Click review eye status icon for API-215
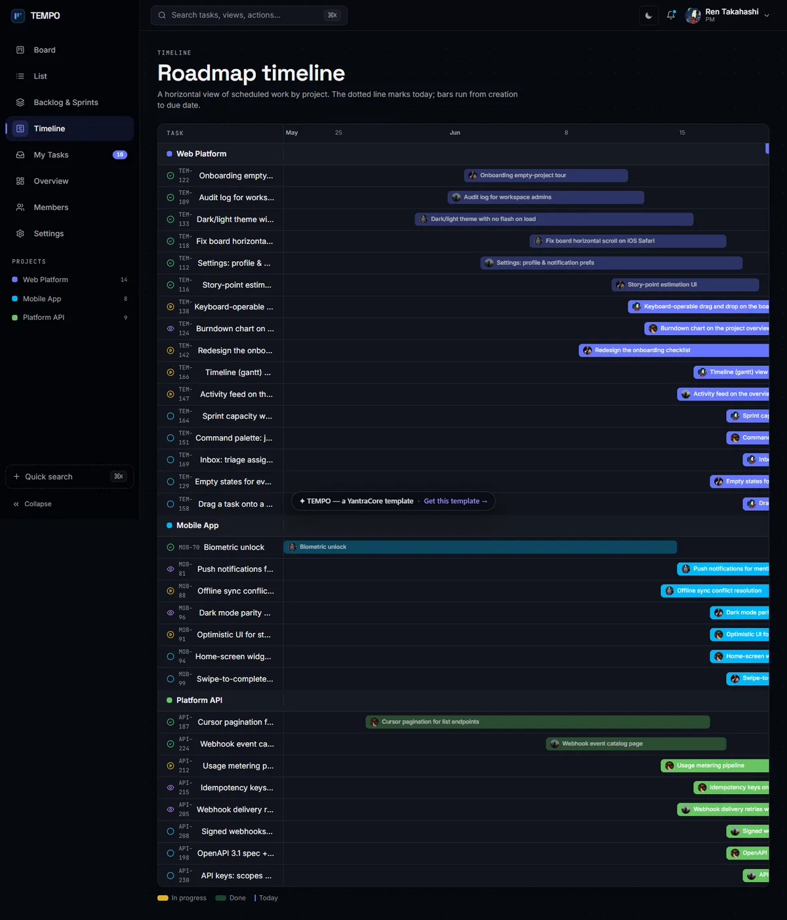Viewport: 787px width, 920px height. tap(171, 788)
